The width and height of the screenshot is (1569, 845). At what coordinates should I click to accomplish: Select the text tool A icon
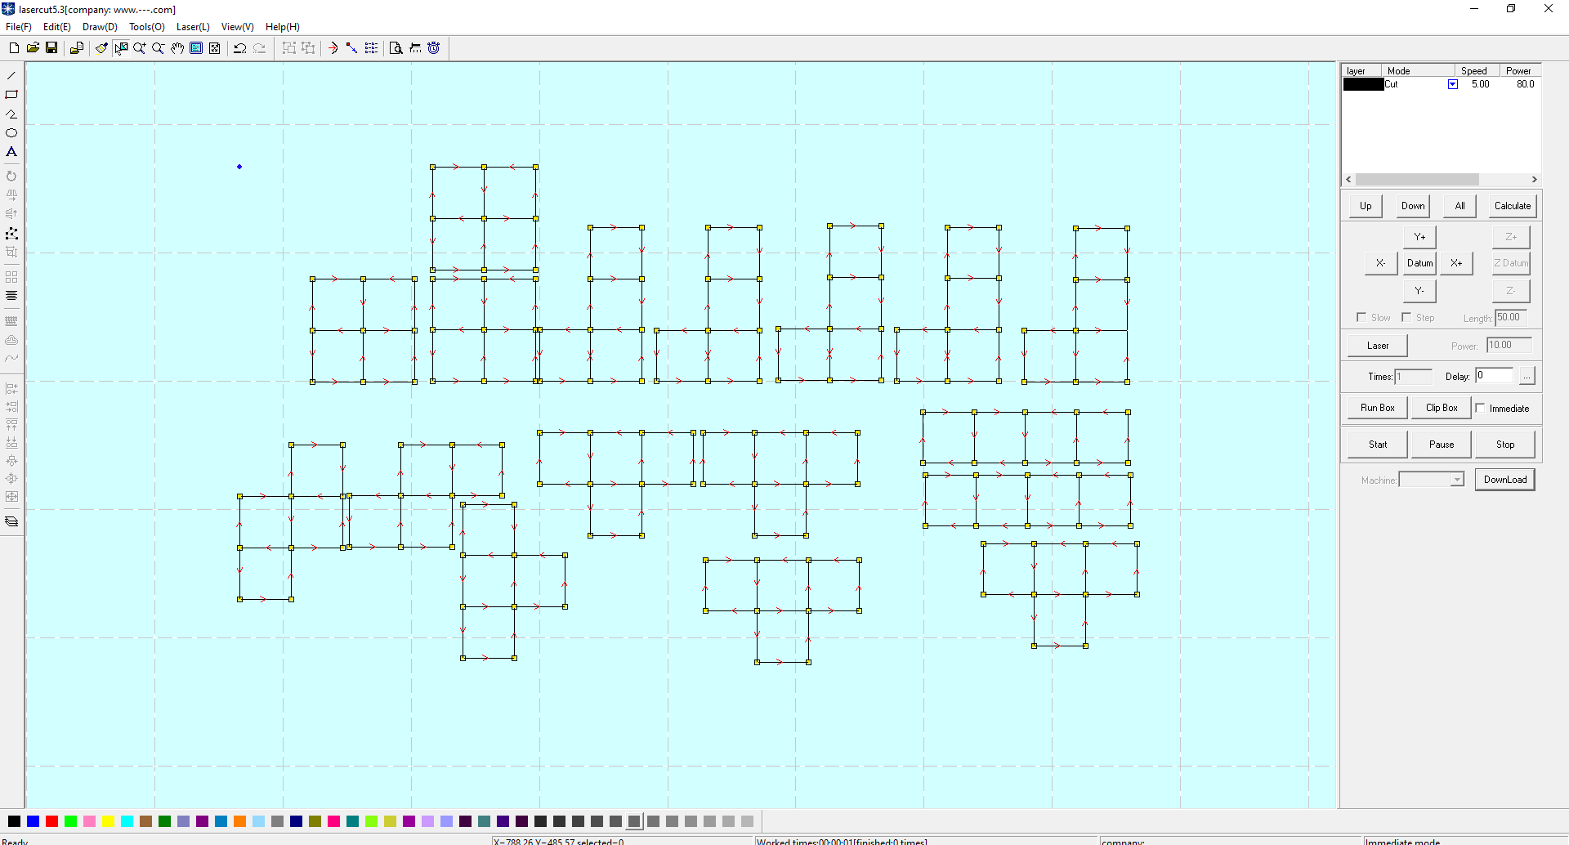[11, 152]
